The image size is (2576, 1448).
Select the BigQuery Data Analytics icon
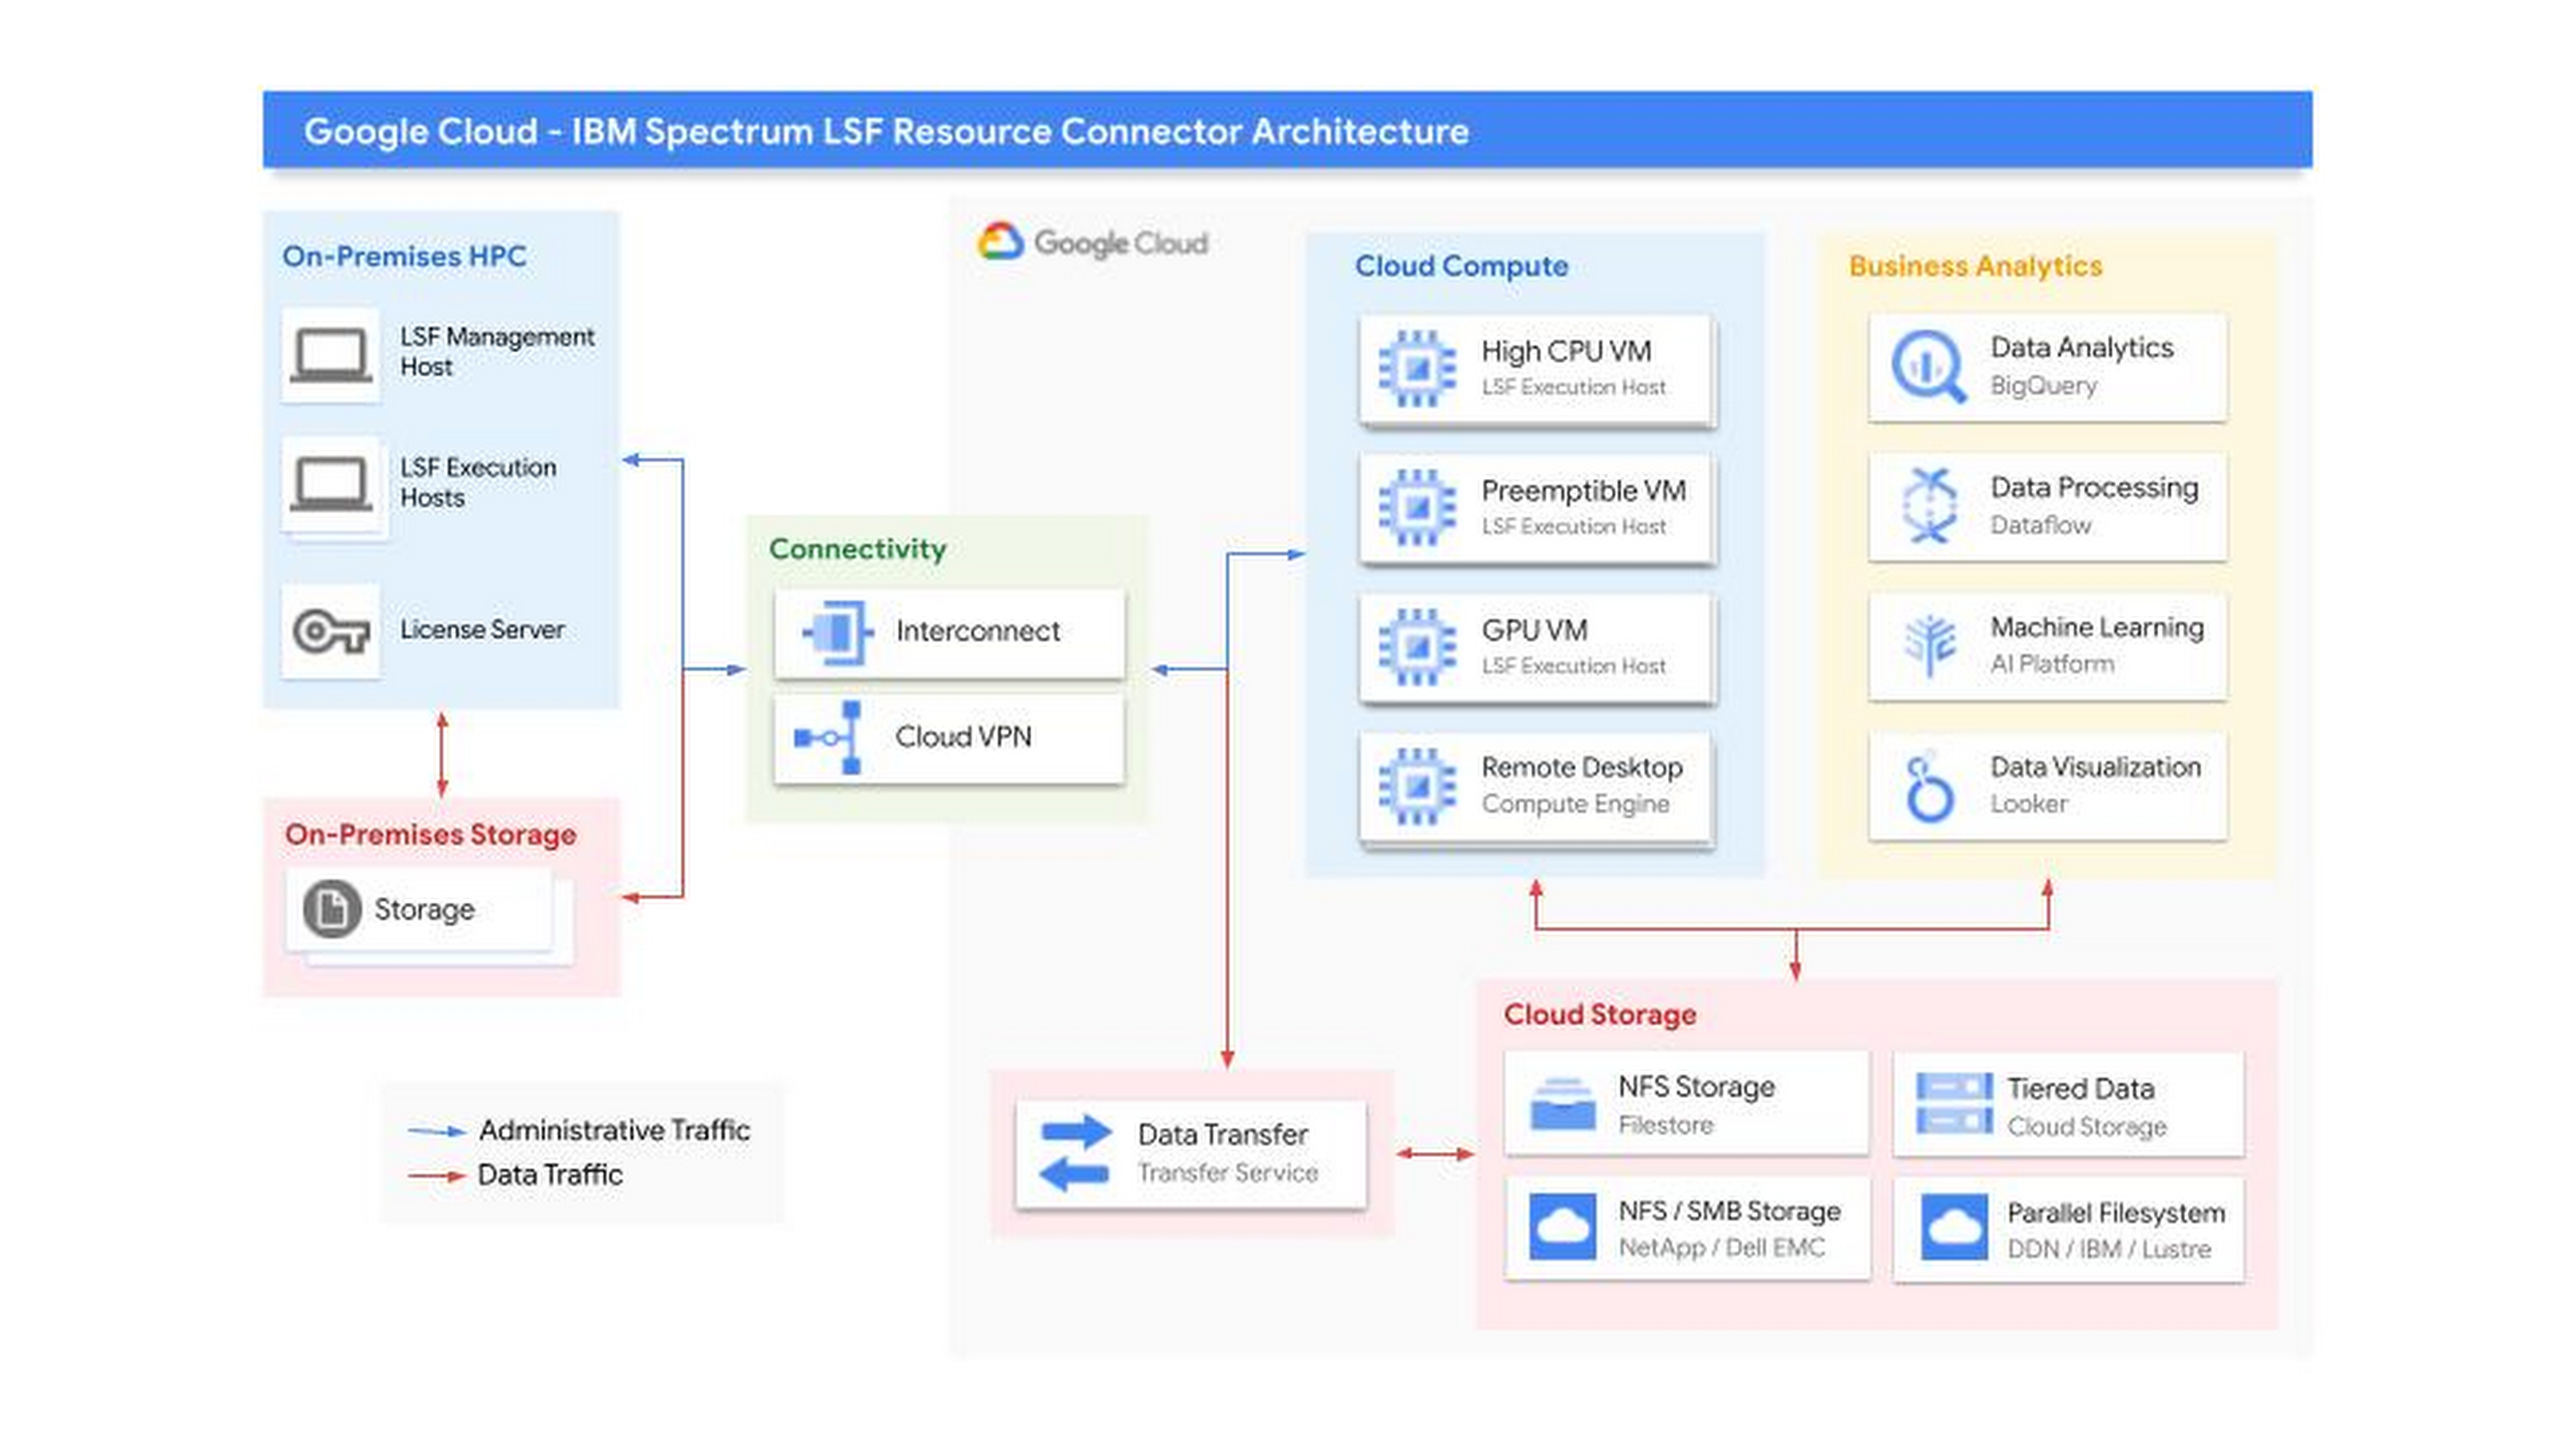point(1930,367)
